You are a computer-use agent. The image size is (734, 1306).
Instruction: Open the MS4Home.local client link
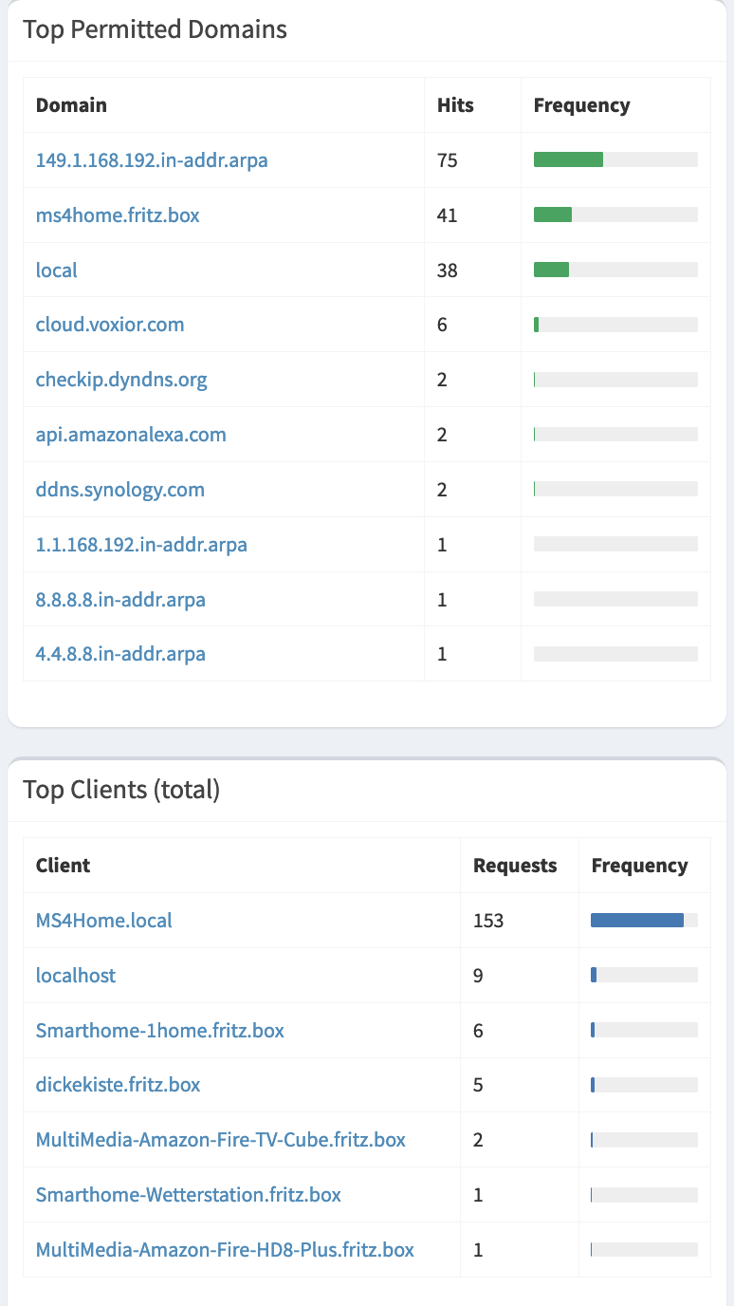tap(104, 921)
